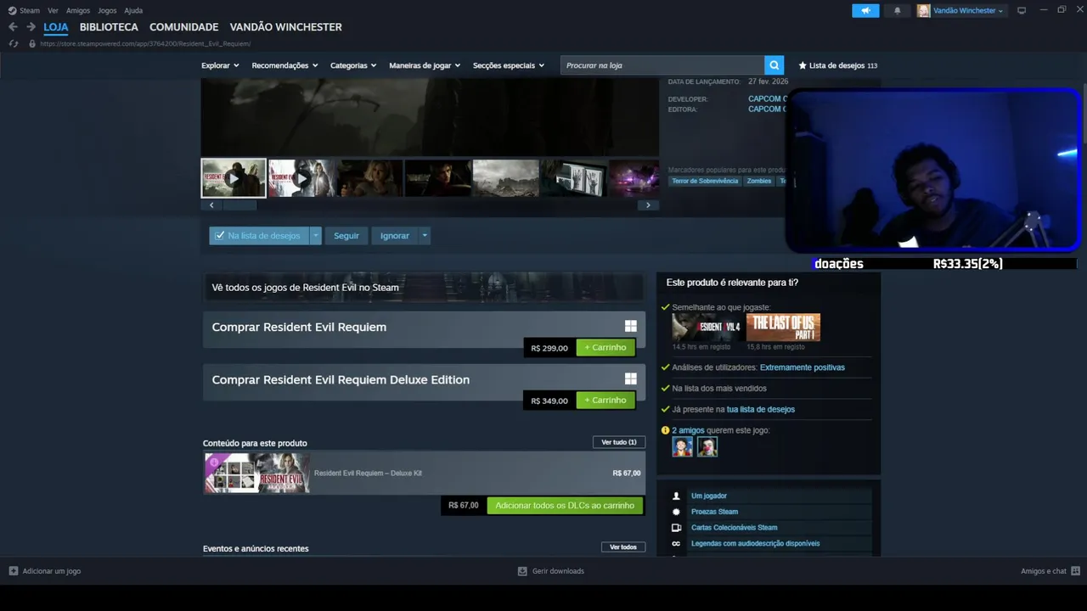Open the VANDÃO WINCHESTER profile tab

tap(285, 27)
